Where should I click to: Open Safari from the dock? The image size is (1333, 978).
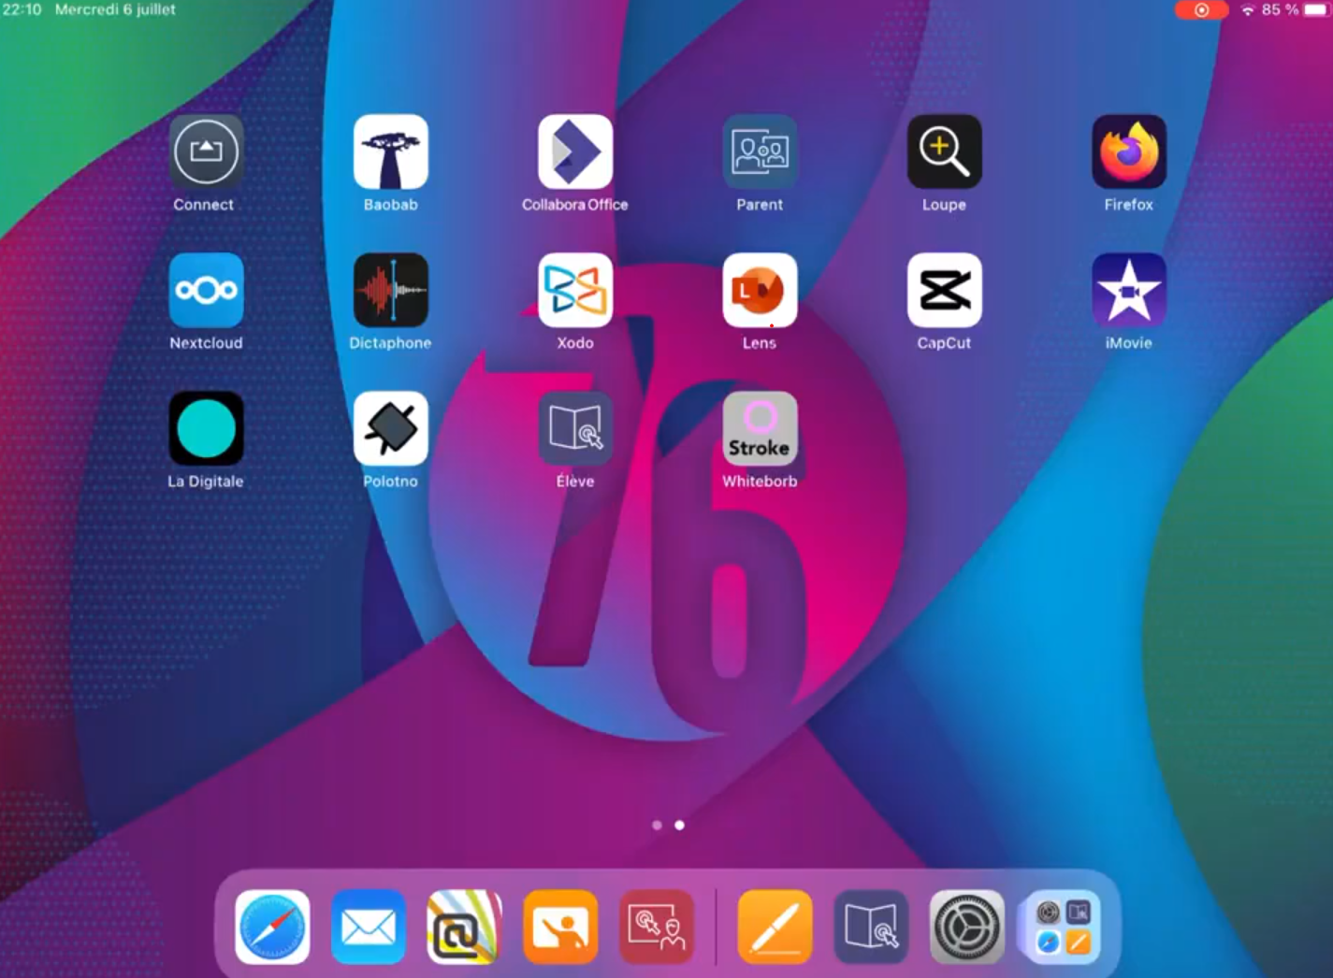coord(272,927)
